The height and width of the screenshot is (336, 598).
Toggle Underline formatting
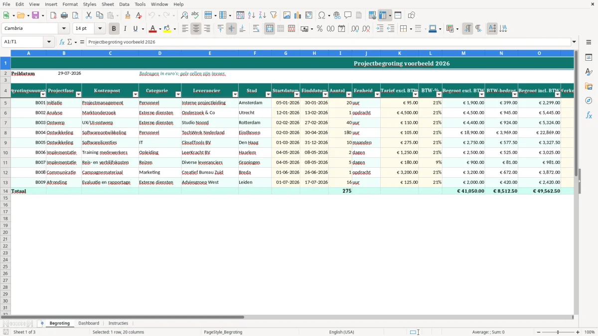(135, 29)
